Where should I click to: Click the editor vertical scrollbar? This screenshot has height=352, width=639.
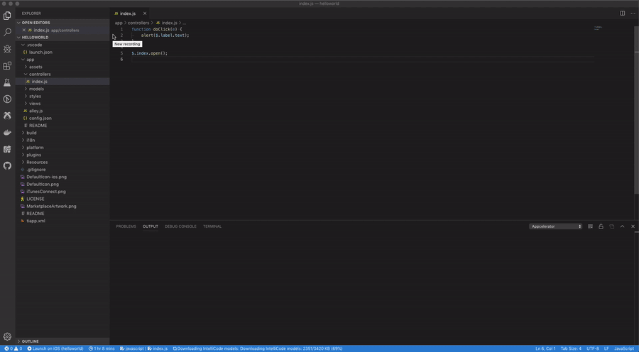(636, 110)
